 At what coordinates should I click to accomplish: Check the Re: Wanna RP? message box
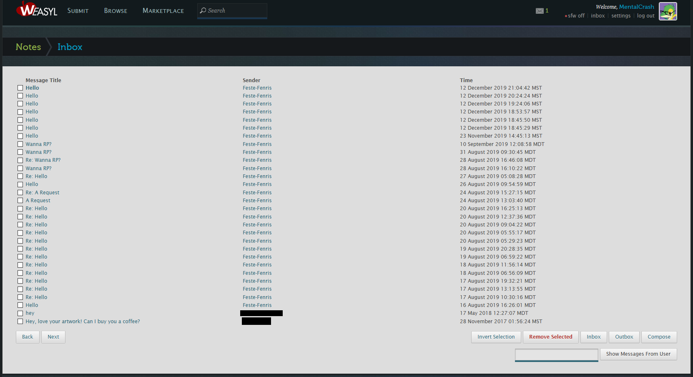(x=20, y=160)
